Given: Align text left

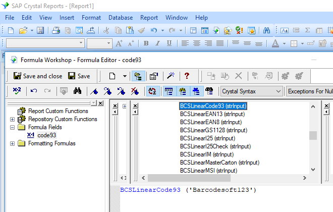Looking at the screenshot, I should point(185,43).
